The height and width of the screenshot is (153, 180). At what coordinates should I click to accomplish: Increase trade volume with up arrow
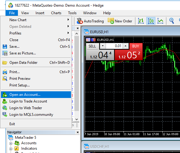pyautogui.click(x=125, y=46)
